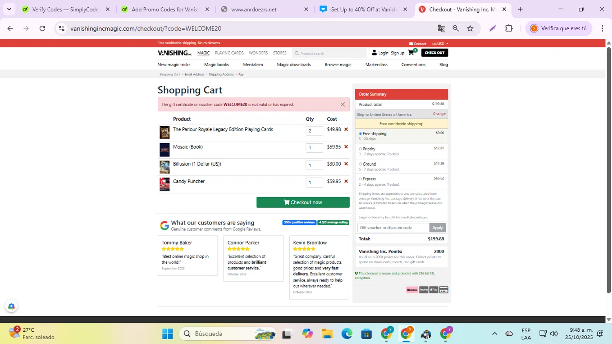Click the Vanishing Inc. logo

[175, 53]
